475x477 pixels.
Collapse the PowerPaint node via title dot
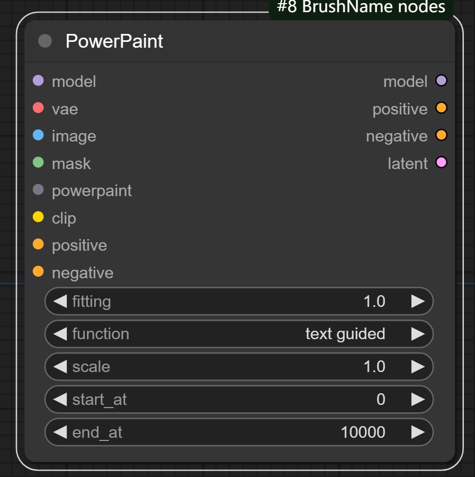(x=46, y=41)
